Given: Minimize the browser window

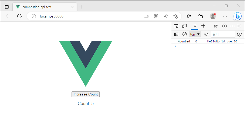Looking at the screenshot, I should 214,6.
